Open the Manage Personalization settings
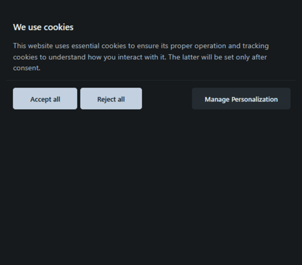302x265 pixels. (241, 99)
